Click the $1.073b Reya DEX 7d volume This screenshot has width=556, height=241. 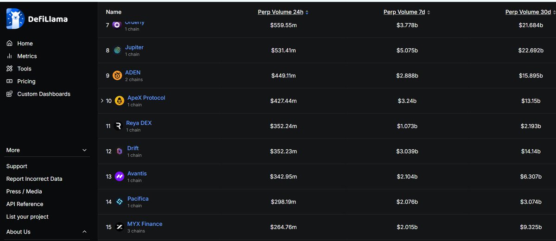407,126
